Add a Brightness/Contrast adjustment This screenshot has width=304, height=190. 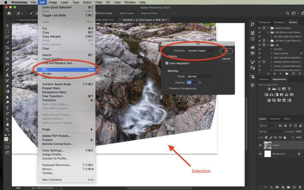click(x=269, y=89)
